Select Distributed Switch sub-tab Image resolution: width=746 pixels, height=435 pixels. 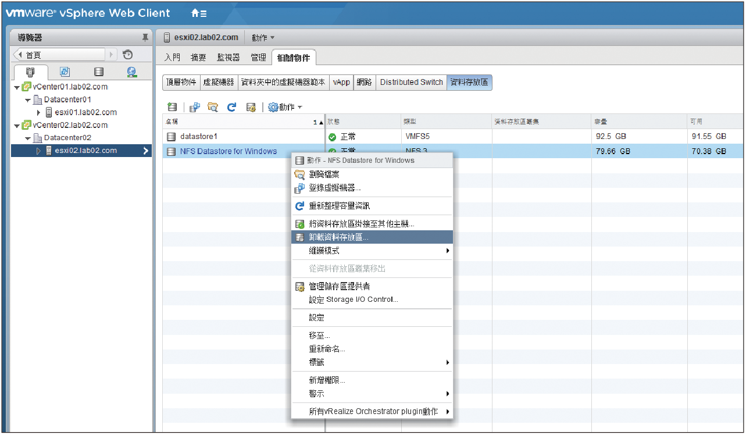tap(412, 83)
